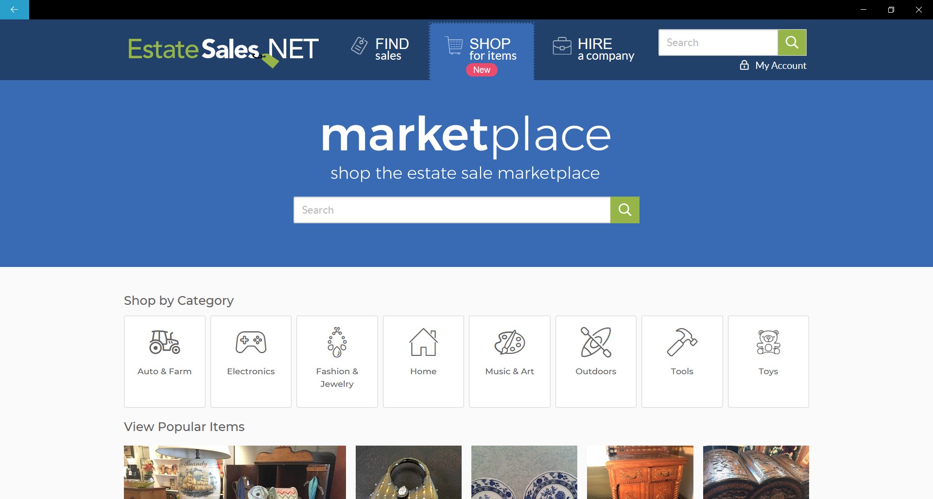Switch to SHOP for items tab
The height and width of the screenshot is (499, 933).
tap(482, 51)
